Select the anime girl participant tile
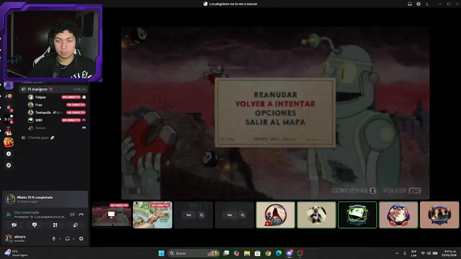The height and width of the screenshot is (259, 461). 398,215
